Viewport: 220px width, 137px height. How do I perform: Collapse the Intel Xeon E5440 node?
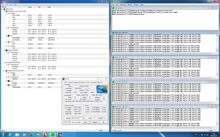pyautogui.click(x=4, y=50)
